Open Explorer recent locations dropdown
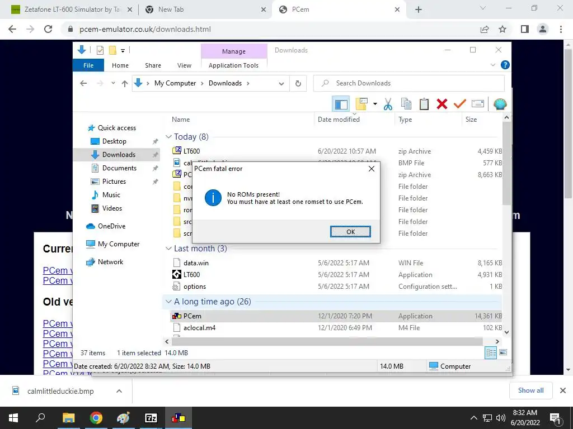The width and height of the screenshot is (573, 429). pos(113,83)
